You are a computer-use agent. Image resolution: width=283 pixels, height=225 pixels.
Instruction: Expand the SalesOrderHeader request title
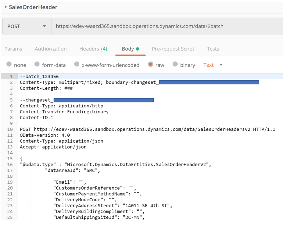[x=6, y=7]
